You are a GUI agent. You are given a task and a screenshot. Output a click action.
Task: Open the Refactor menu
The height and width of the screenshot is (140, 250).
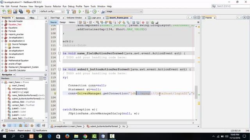57,6
